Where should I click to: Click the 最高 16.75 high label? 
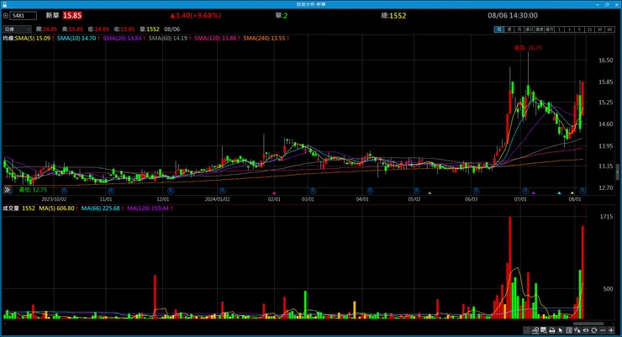528,48
